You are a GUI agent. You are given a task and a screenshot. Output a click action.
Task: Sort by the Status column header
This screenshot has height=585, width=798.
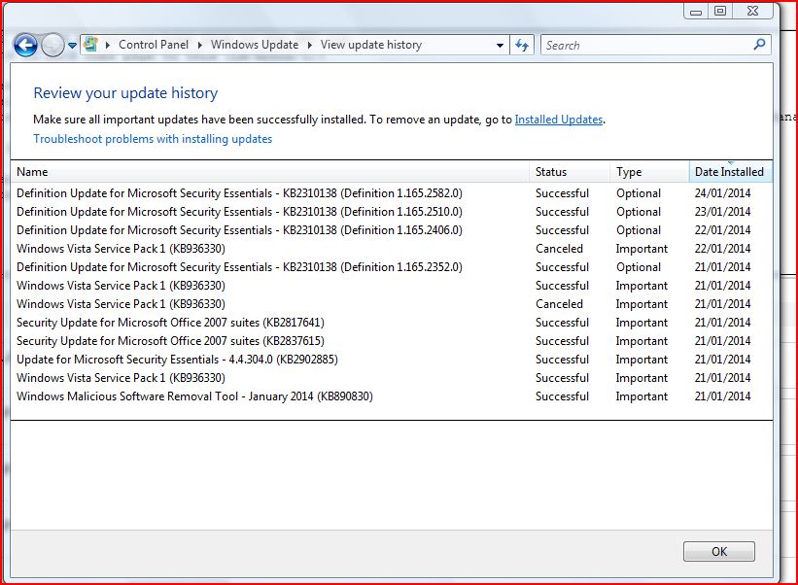click(570, 172)
